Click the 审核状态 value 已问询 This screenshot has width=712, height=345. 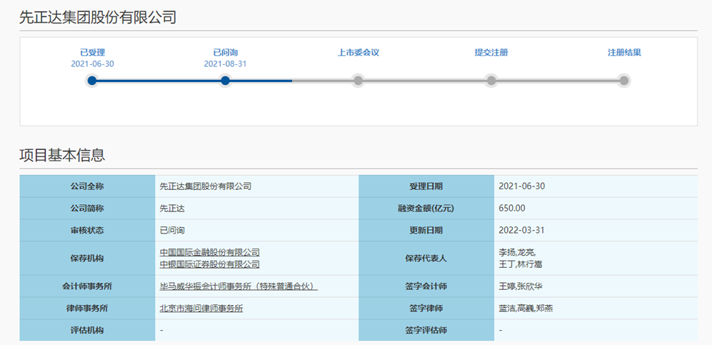point(172,230)
